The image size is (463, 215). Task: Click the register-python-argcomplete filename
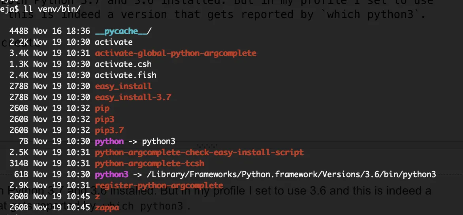pyautogui.click(x=159, y=185)
